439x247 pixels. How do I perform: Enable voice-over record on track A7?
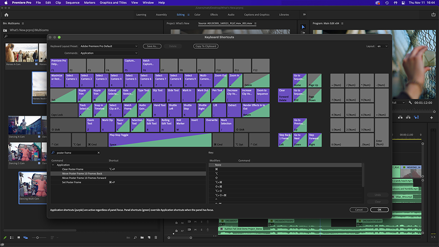point(208,229)
